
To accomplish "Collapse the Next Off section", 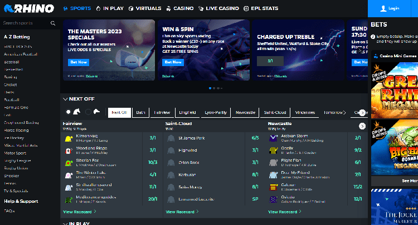I will 66,98.
